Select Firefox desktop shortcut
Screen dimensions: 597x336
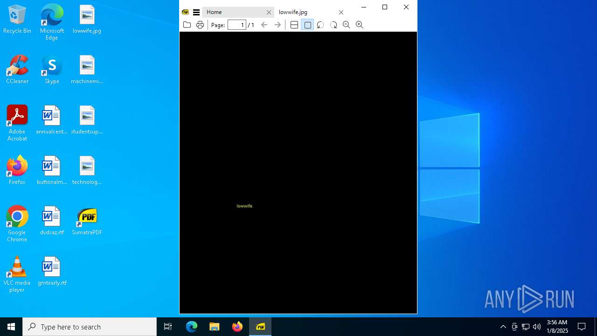(x=17, y=171)
